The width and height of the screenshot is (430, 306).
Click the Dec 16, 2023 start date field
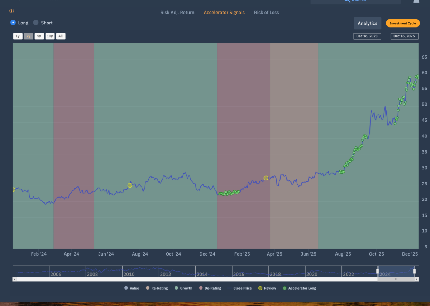click(x=367, y=36)
